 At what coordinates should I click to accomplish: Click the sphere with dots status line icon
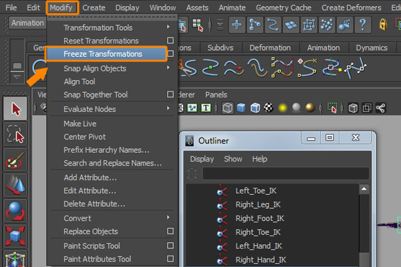345,25
